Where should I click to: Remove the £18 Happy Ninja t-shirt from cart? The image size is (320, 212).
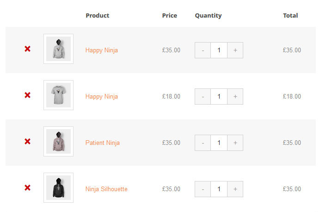28,95
